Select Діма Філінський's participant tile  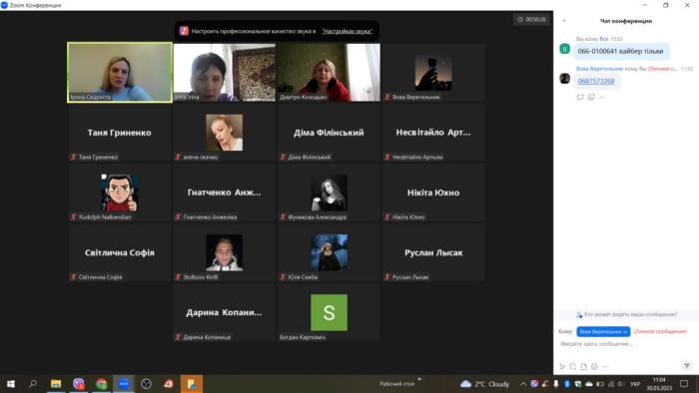[329, 133]
